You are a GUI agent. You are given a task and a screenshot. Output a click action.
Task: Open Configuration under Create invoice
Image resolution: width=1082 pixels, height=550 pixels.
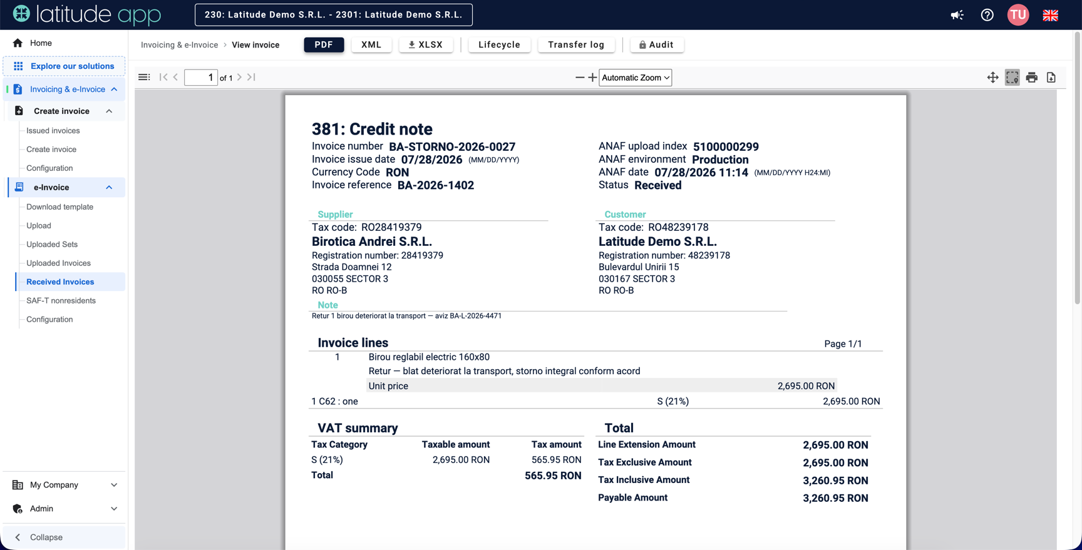pyautogui.click(x=49, y=168)
